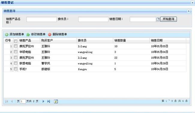
Task: Click 修改销售单 toolbar label
Action: pyautogui.click(x=38, y=34)
